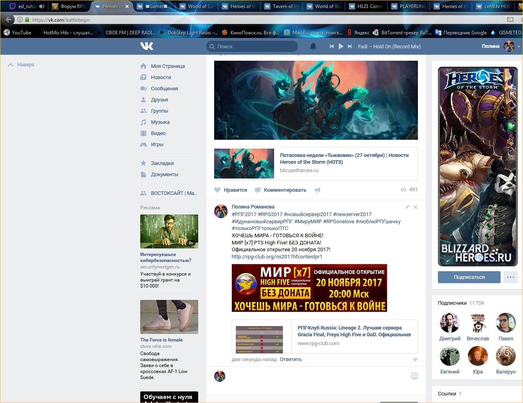Edit Полина Романова's comment with pencil icon
This screenshot has height=403, width=523.
pos(407,207)
